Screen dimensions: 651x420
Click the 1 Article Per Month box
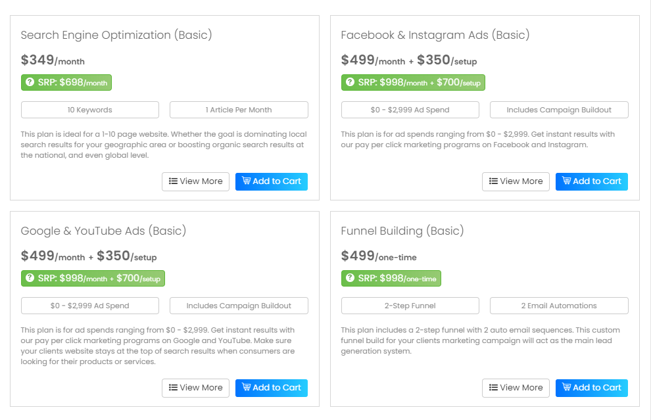[x=239, y=110]
